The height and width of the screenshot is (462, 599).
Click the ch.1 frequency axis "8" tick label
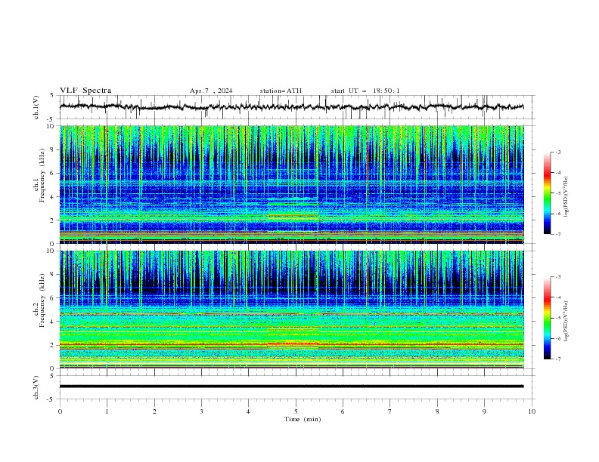(54, 149)
